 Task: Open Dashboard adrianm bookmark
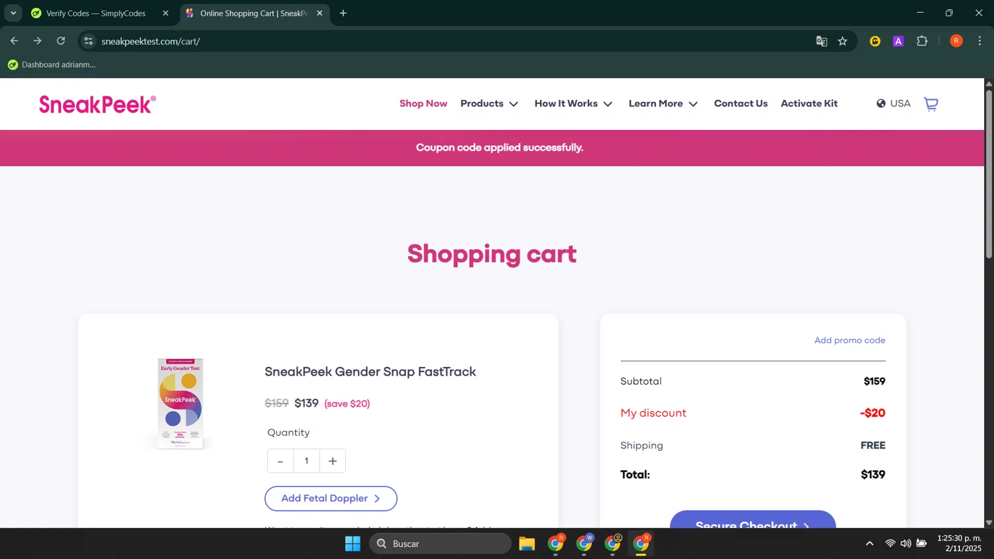52,65
